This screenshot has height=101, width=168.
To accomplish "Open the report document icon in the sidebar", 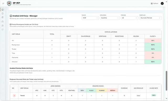I will pyautogui.click(x=3, y=13).
